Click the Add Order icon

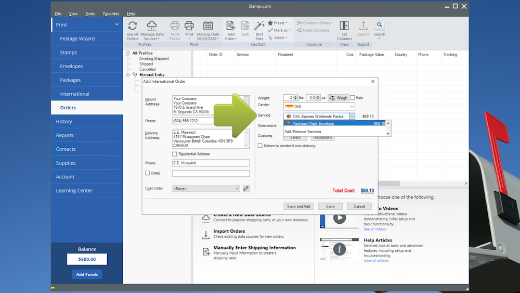point(230,26)
